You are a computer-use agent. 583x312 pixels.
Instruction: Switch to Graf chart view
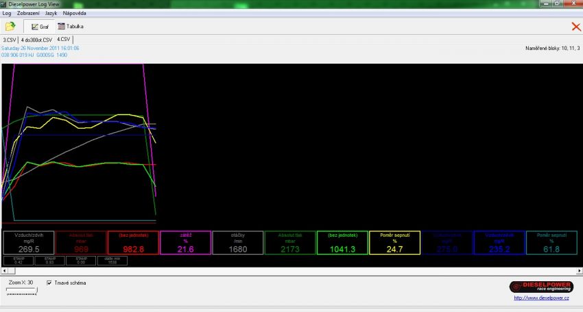[x=39, y=27]
